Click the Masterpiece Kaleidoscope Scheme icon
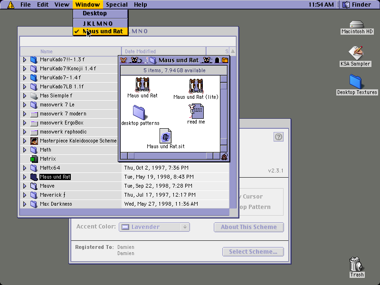The width and height of the screenshot is (380, 285). pyautogui.click(x=34, y=141)
